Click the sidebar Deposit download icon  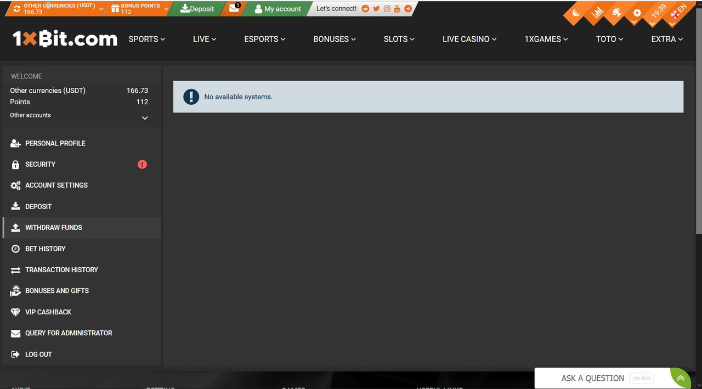15,206
